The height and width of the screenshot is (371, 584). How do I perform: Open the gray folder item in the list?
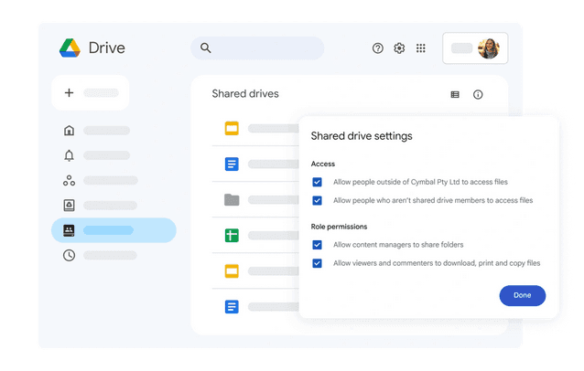pos(255,199)
